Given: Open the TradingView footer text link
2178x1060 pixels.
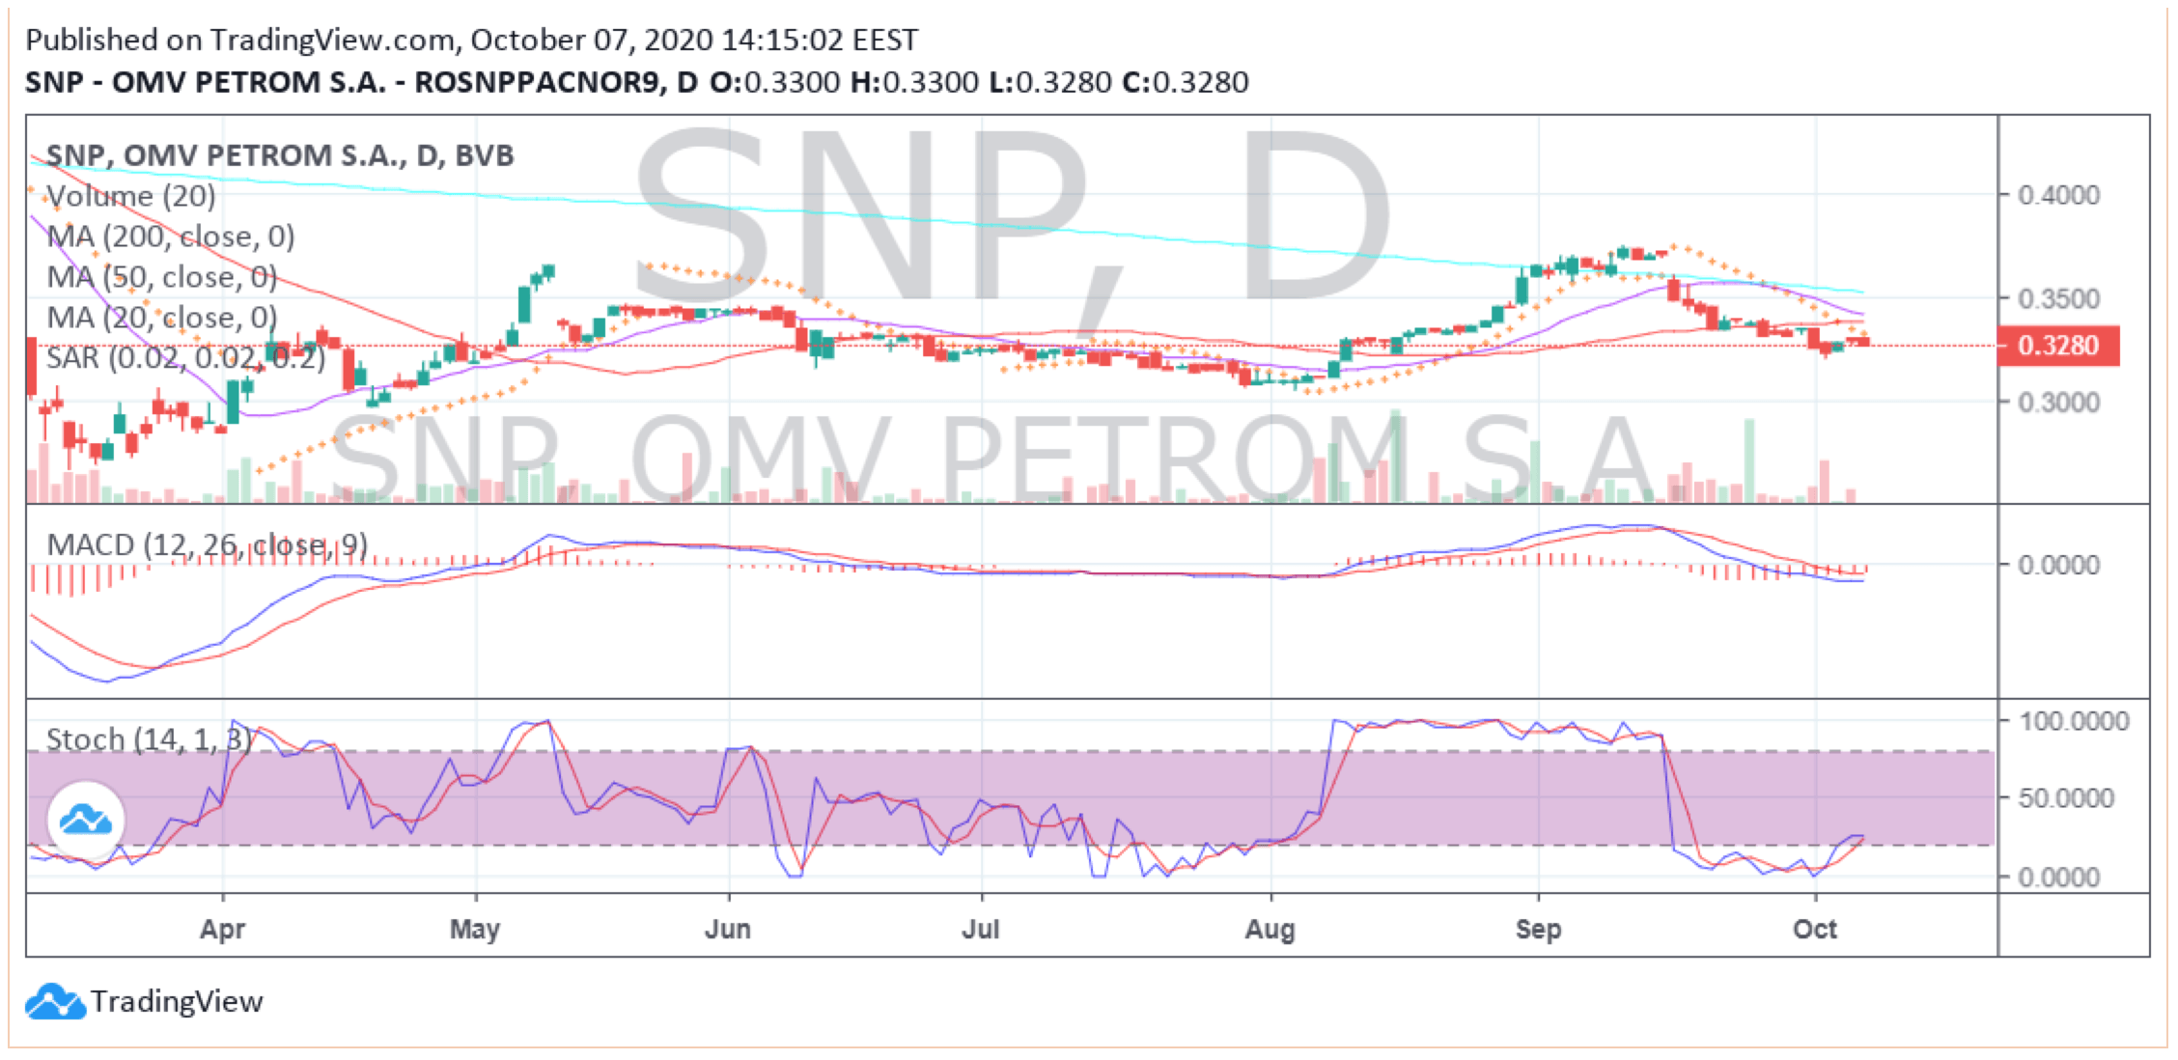Looking at the screenshot, I should click(x=177, y=1002).
